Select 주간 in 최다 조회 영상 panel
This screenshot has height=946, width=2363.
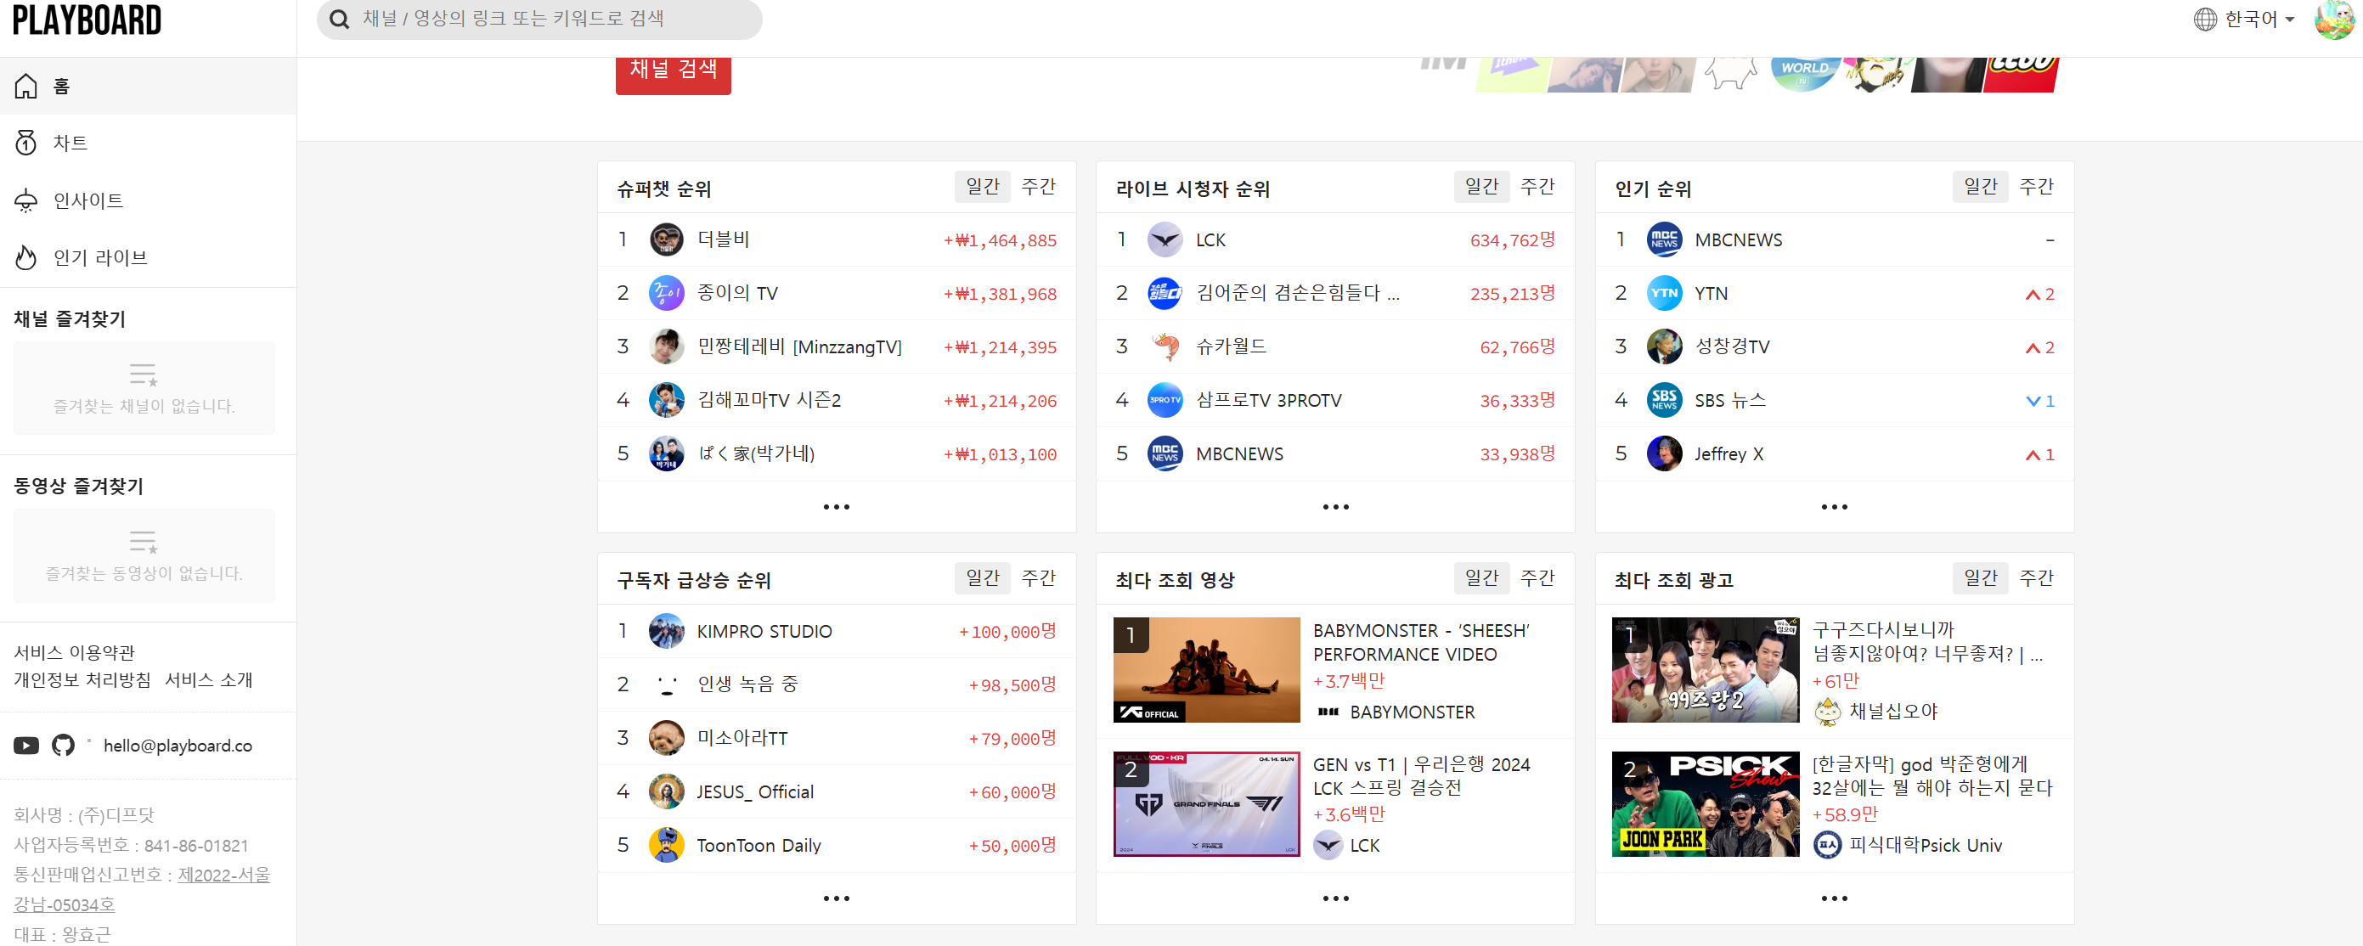(1537, 578)
